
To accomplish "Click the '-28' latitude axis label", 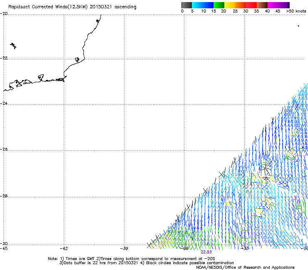I will click(4, 196).
